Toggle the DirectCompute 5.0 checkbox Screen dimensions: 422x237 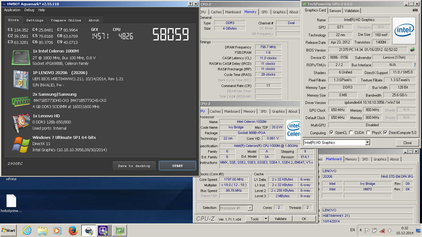(x=385, y=133)
